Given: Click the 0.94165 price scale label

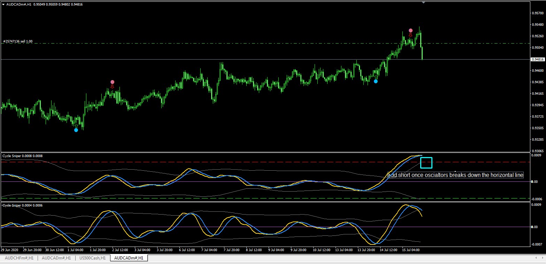Looking at the screenshot, I should 537,94.
